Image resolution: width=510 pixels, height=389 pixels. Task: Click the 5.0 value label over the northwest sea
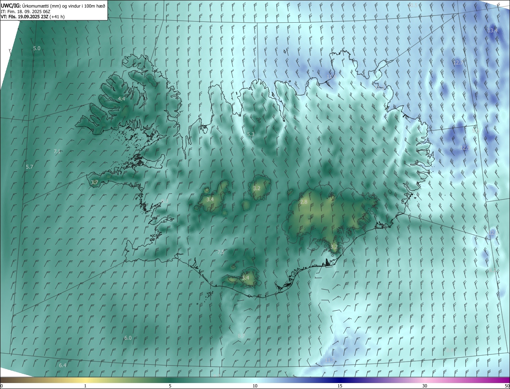pos(37,48)
